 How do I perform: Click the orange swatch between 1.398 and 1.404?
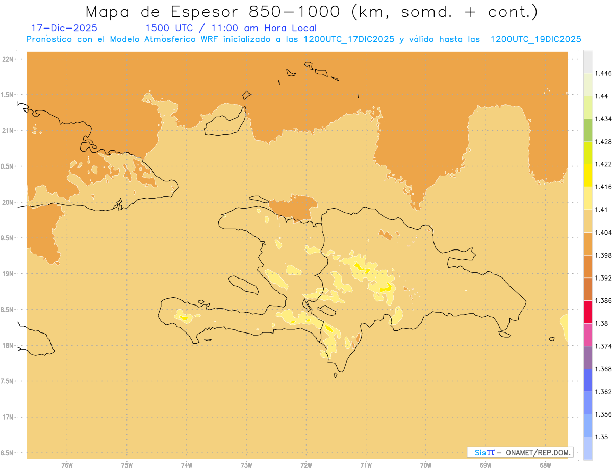[588, 244]
